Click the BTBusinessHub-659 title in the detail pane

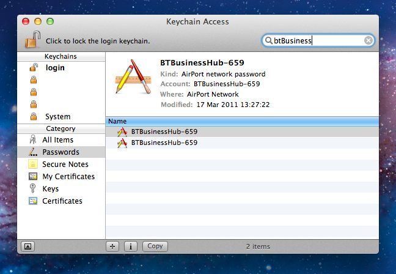point(202,62)
